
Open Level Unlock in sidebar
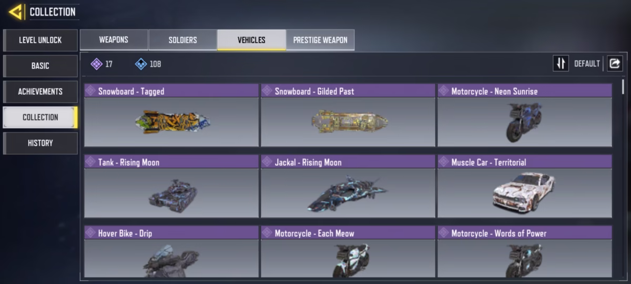point(40,40)
